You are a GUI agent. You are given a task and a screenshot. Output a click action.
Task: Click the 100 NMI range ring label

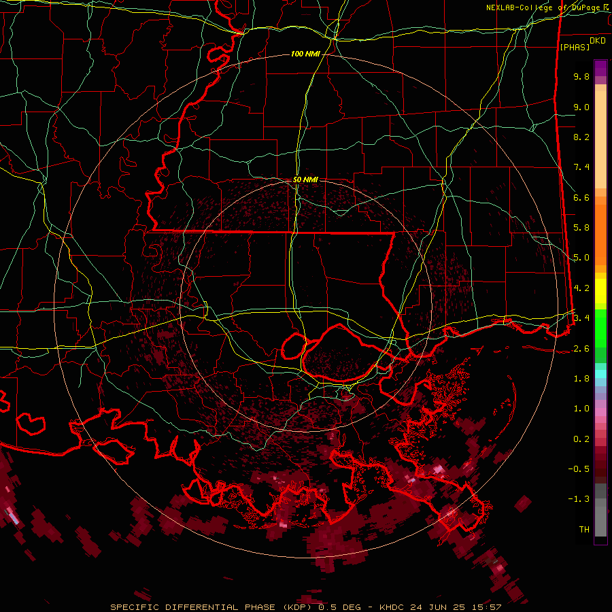tap(305, 54)
